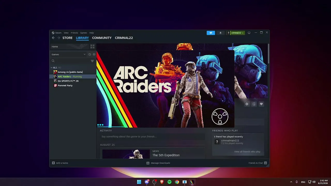Switch to the LIBRARY tab

point(82,38)
